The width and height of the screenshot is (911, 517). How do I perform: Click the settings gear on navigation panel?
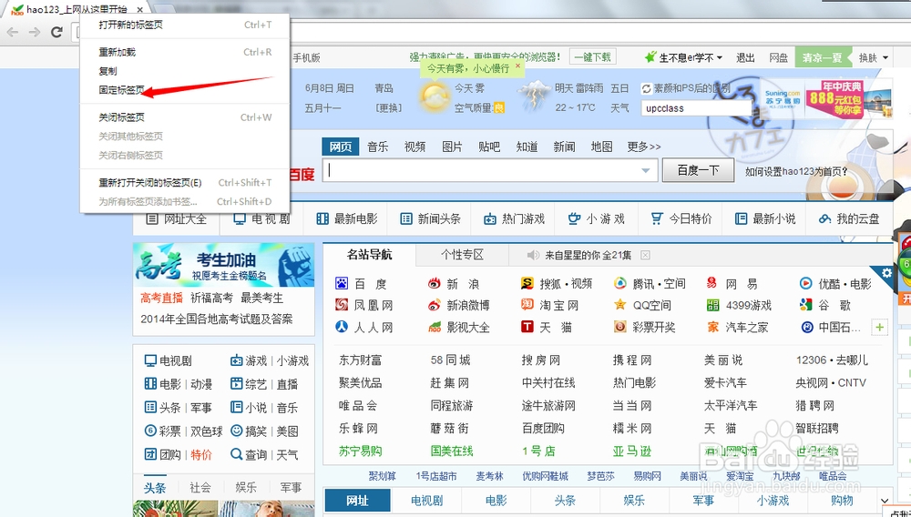(x=886, y=273)
